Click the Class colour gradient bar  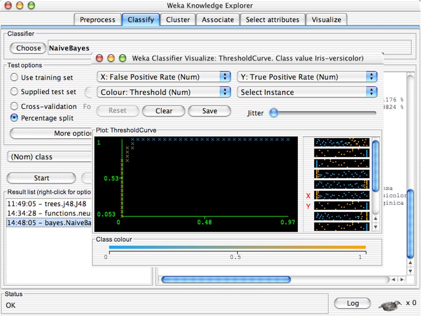click(x=237, y=247)
